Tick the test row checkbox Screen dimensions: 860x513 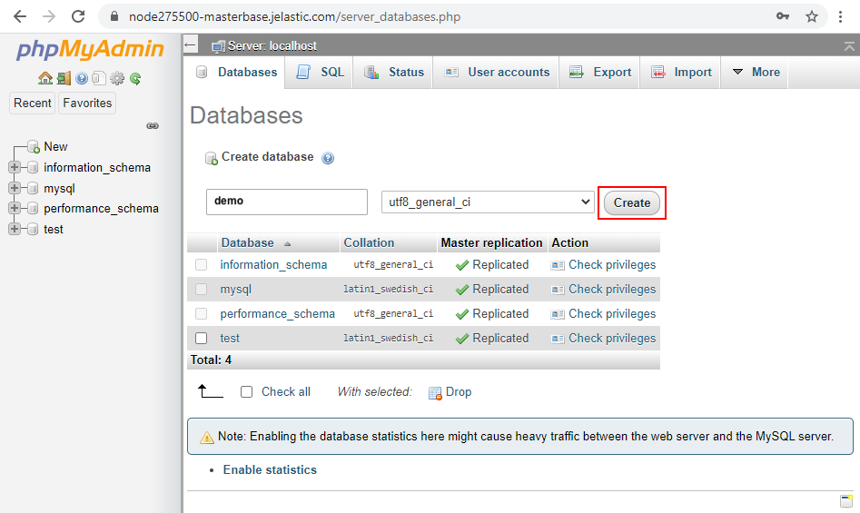pos(202,338)
